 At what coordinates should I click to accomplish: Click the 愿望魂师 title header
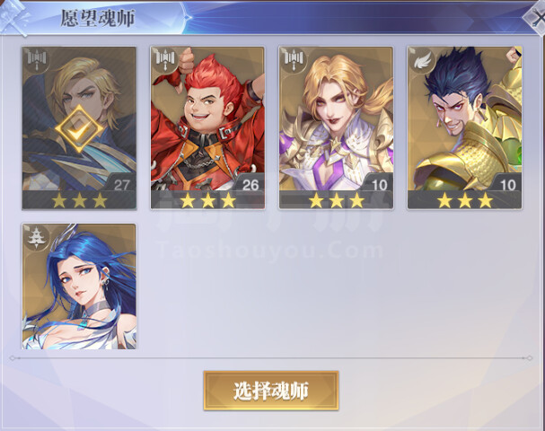(98, 18)
